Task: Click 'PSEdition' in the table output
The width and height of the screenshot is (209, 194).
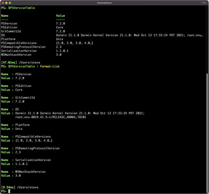Action: click(9, 27)
